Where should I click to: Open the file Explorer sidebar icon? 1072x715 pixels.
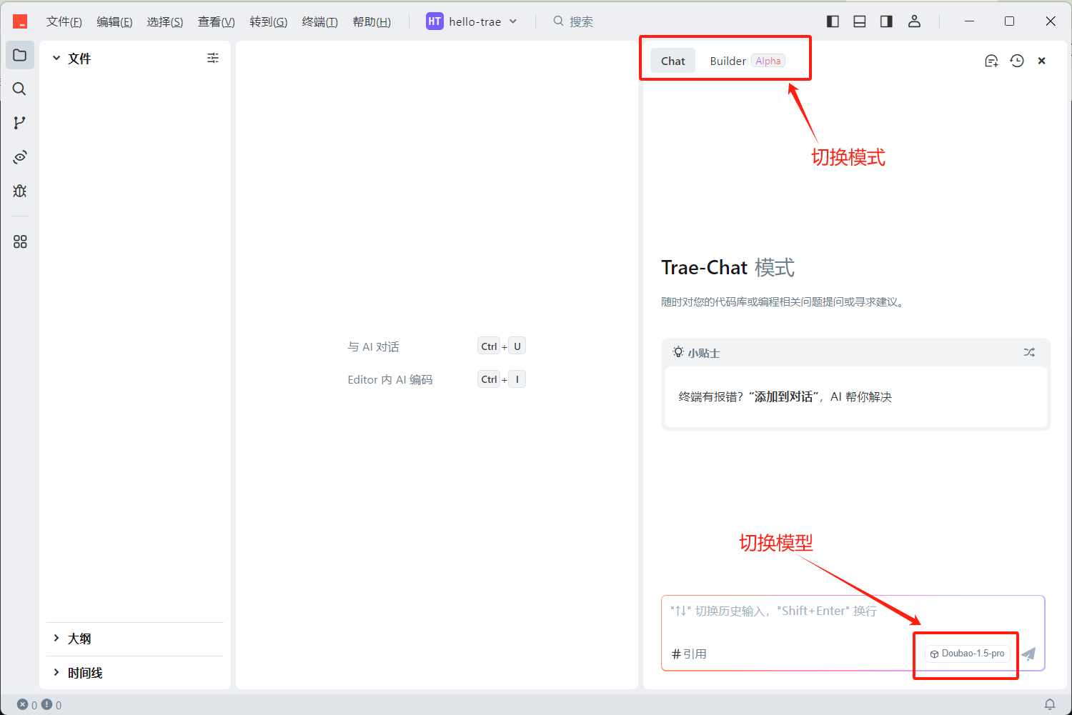[x=20, y=55]
